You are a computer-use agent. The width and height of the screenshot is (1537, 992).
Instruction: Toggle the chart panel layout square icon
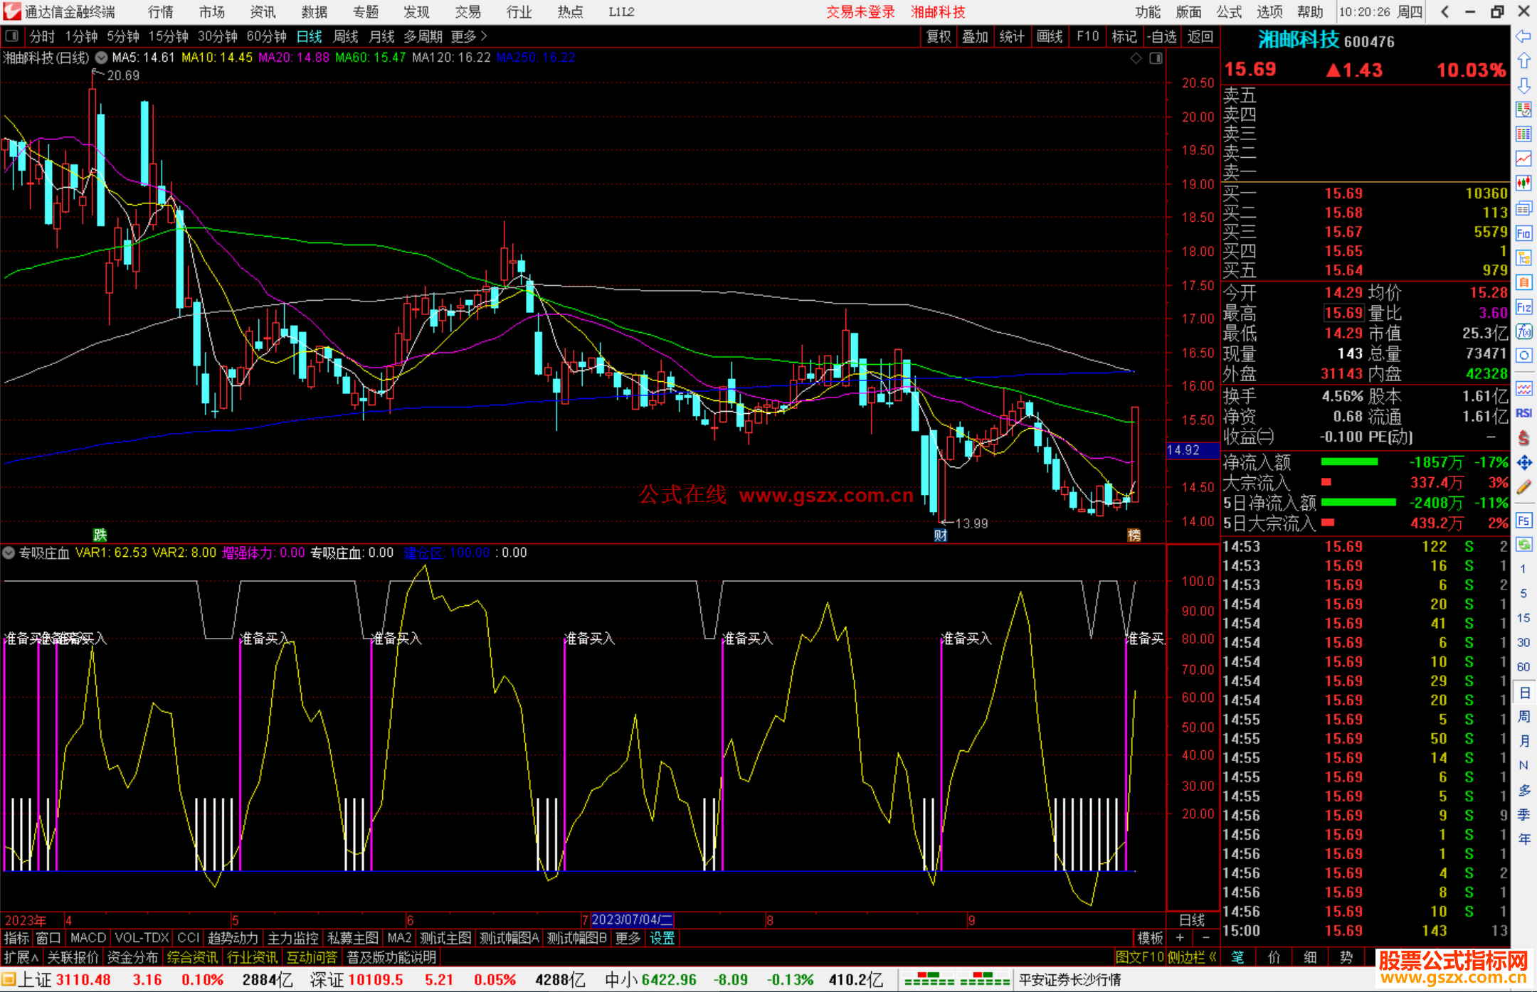pyautogui.click(x=1156, y=58)
